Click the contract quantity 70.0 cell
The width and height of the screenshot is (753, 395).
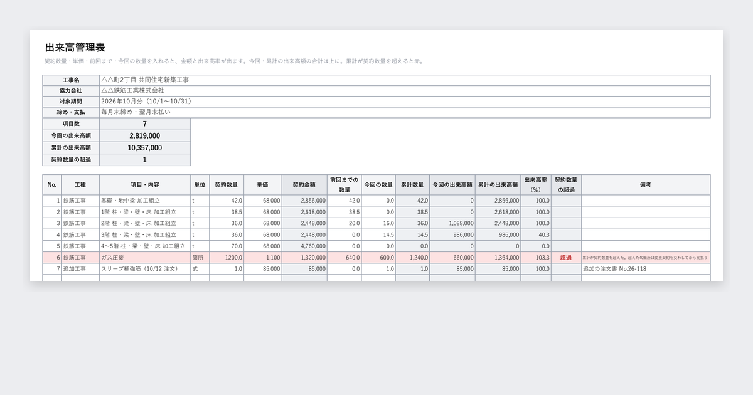[x=227, y=246]
